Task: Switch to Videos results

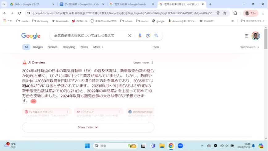Action: (x=52, y=47)
